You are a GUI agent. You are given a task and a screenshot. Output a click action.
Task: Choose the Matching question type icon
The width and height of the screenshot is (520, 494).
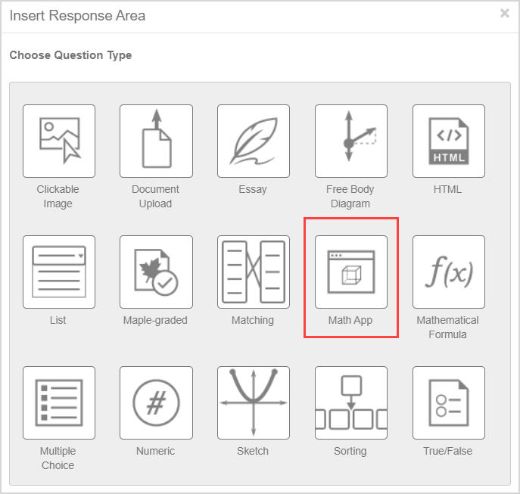coord(253,272)
